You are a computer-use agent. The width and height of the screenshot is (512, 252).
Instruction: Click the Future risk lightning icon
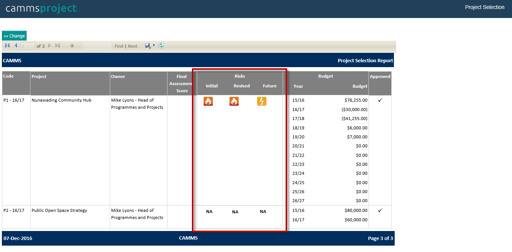click(x=262, y=101)
